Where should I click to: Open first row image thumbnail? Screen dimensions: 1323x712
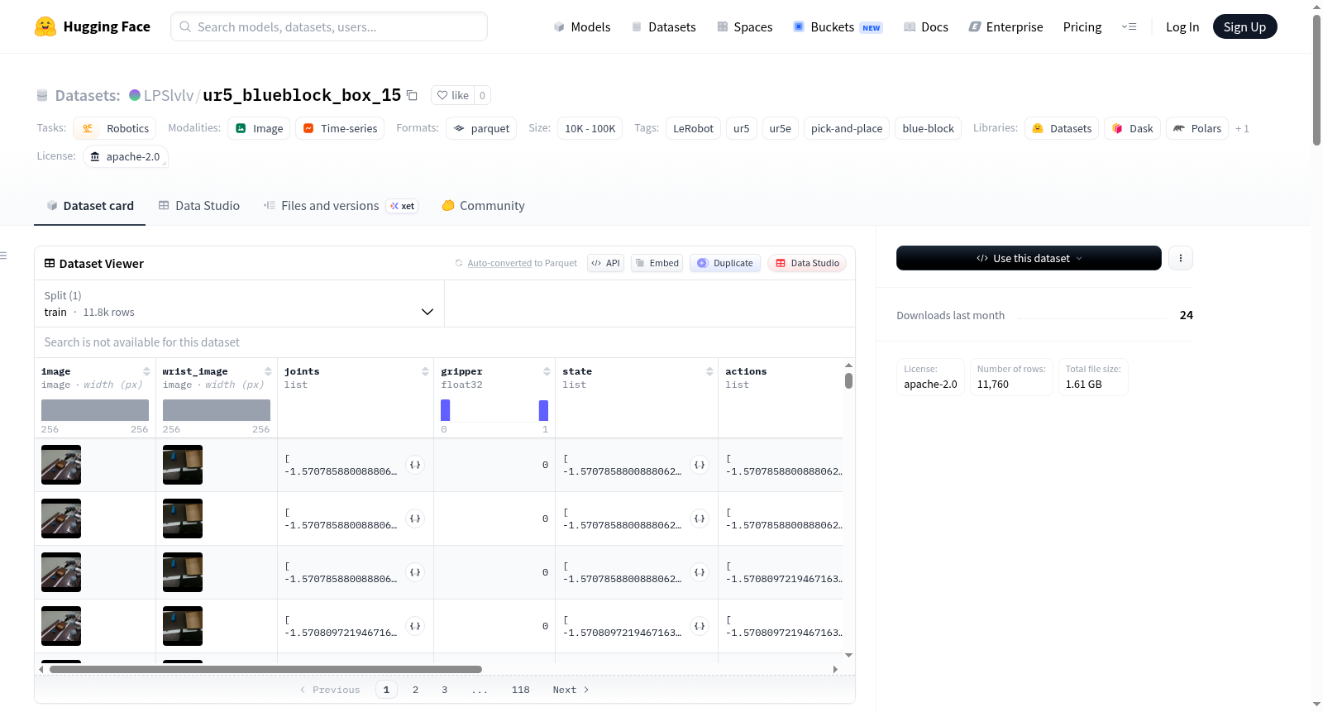(61, 465)
